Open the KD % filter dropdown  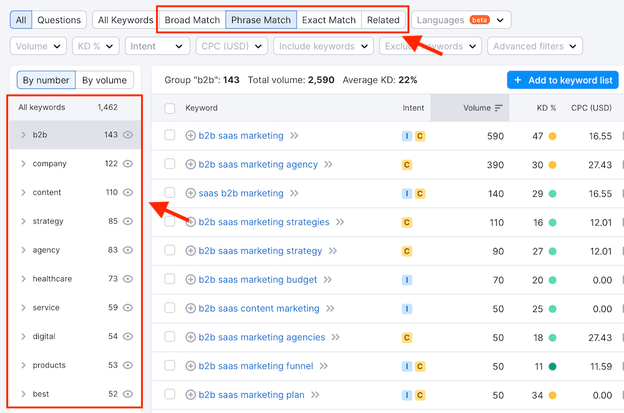click(95, 46)
